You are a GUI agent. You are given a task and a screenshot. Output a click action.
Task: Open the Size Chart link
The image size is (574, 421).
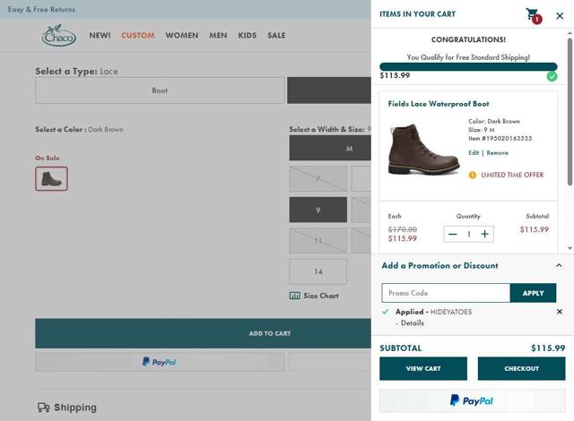tap(321, 296)
